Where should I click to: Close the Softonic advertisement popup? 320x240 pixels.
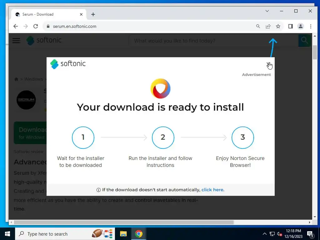(x=268, y=64)
